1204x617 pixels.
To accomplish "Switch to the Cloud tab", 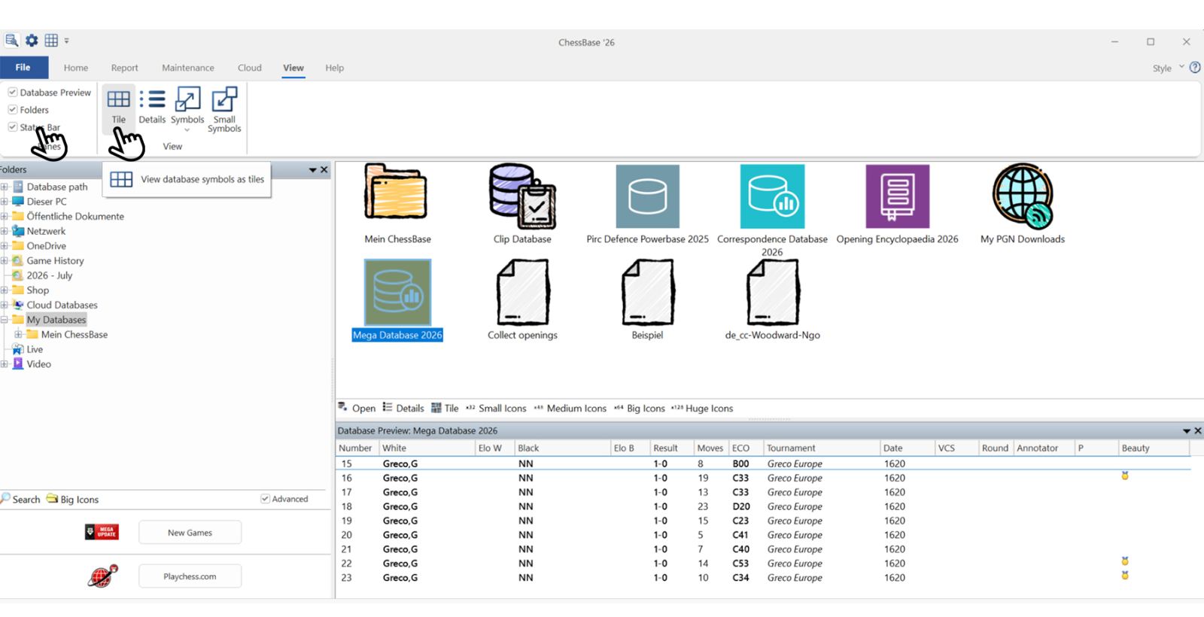I will [x=250, y=68].
